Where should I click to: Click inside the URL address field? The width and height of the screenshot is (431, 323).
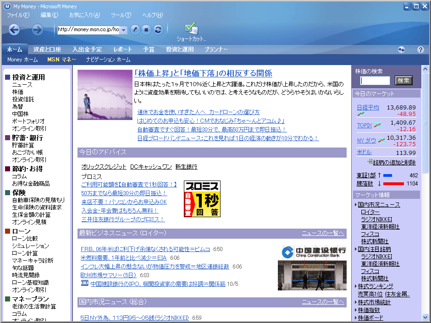pos(88,30)
